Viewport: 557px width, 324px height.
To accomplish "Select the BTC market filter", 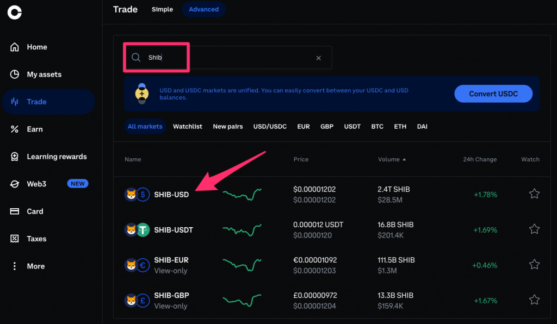I will click(377, 126).
